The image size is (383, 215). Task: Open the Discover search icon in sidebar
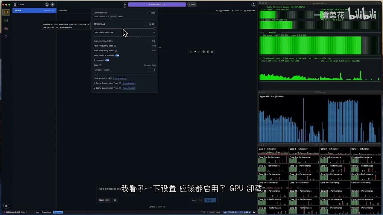point(6,37)
